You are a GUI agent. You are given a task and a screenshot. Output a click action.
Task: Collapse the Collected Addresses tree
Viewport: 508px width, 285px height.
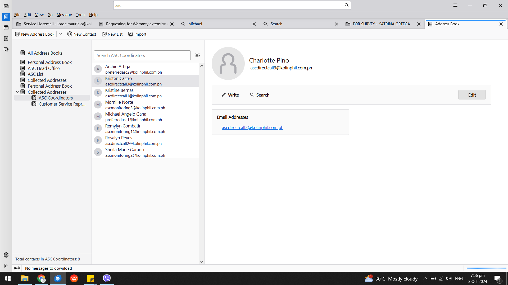17,92
